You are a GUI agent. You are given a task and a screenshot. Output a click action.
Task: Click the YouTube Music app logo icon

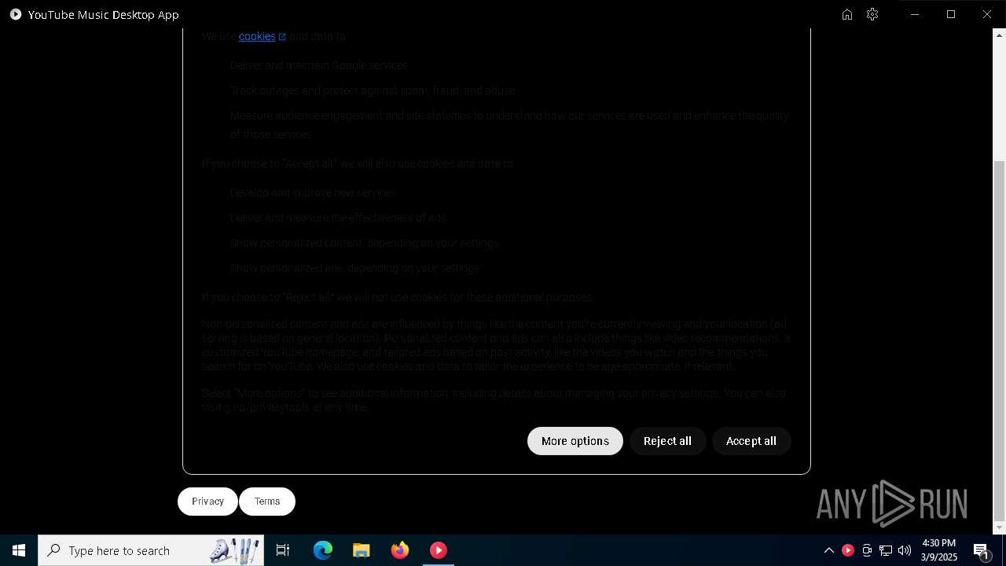point(15,14)
